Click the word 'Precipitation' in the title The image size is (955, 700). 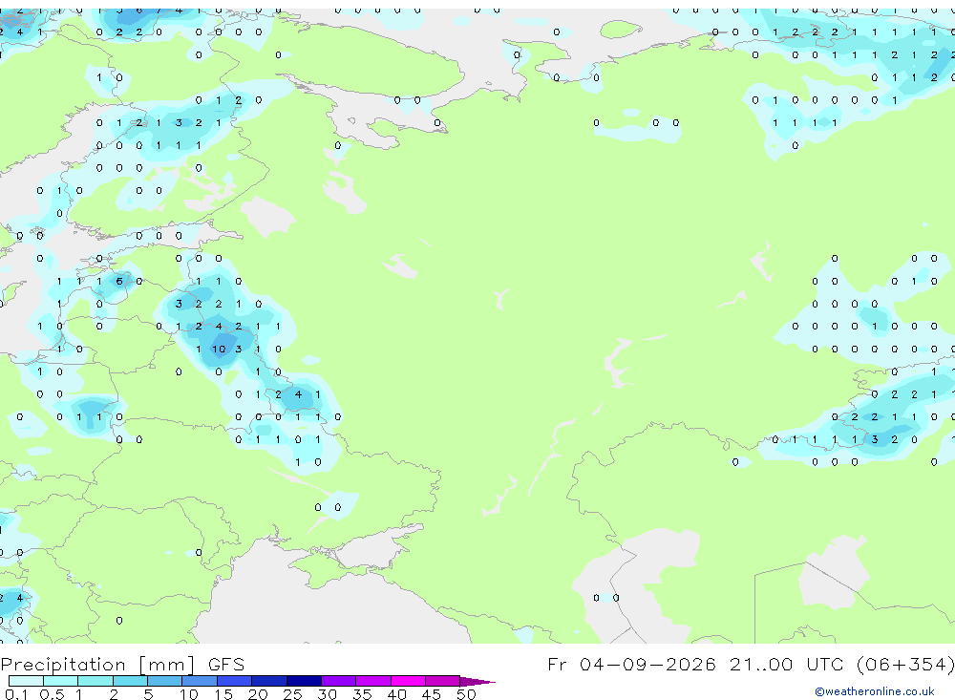click(63, 665)
